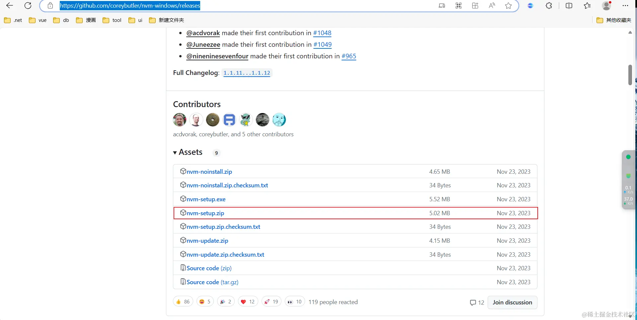Toggle heart reaction with 12
The image size is (637, 320).
(x=248, y=302)
